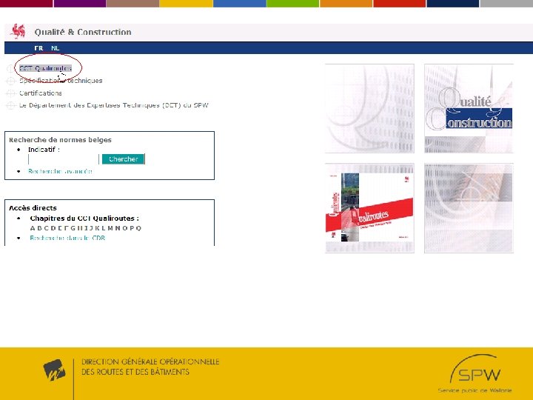Focus the Indicatif search field
533x400 pixels.
click(64, 159)
